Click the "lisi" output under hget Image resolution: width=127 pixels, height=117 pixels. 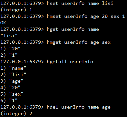point(9,36)
